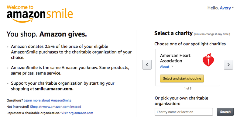240x130 pixels.
Task: Click the American Heart Association name
Action: [175, 58]
